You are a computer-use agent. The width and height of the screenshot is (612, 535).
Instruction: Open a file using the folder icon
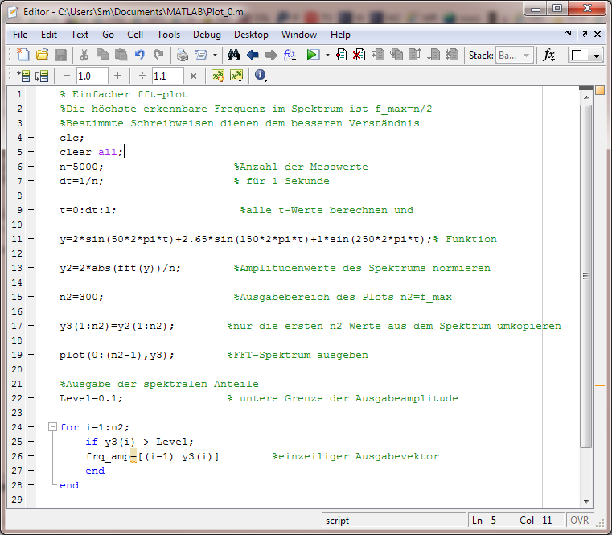42,55
